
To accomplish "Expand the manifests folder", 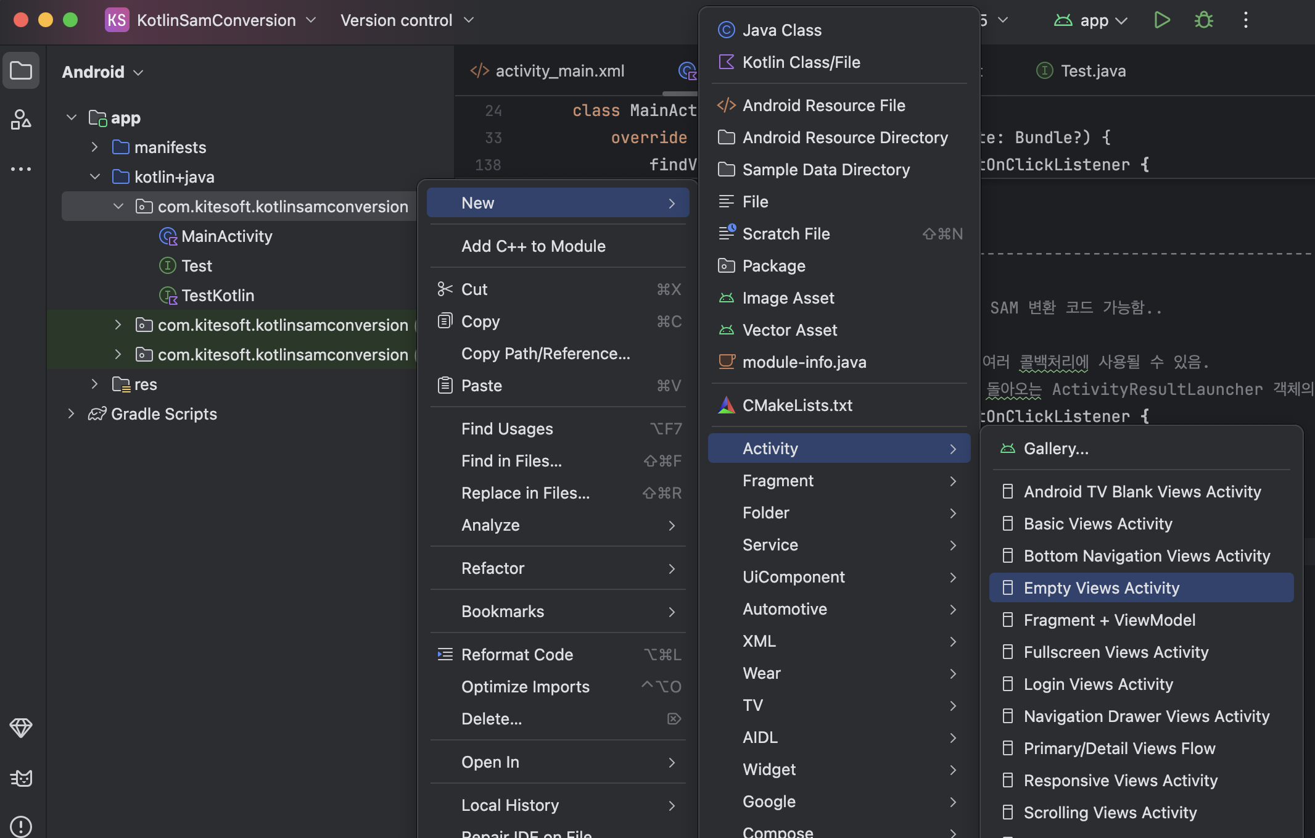I will (x=95, y=147).
